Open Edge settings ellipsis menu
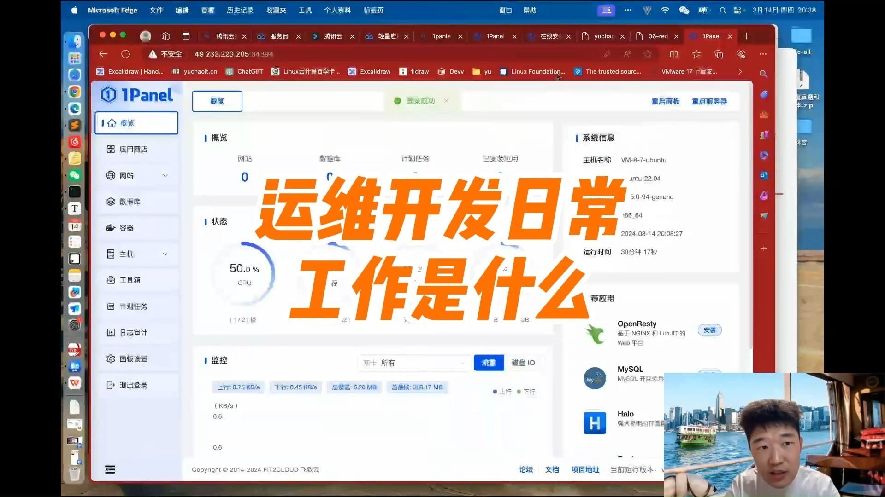Image resolution: width=885 pixels, height=497 pixels. pyautogui.click(x=763, y=54)
